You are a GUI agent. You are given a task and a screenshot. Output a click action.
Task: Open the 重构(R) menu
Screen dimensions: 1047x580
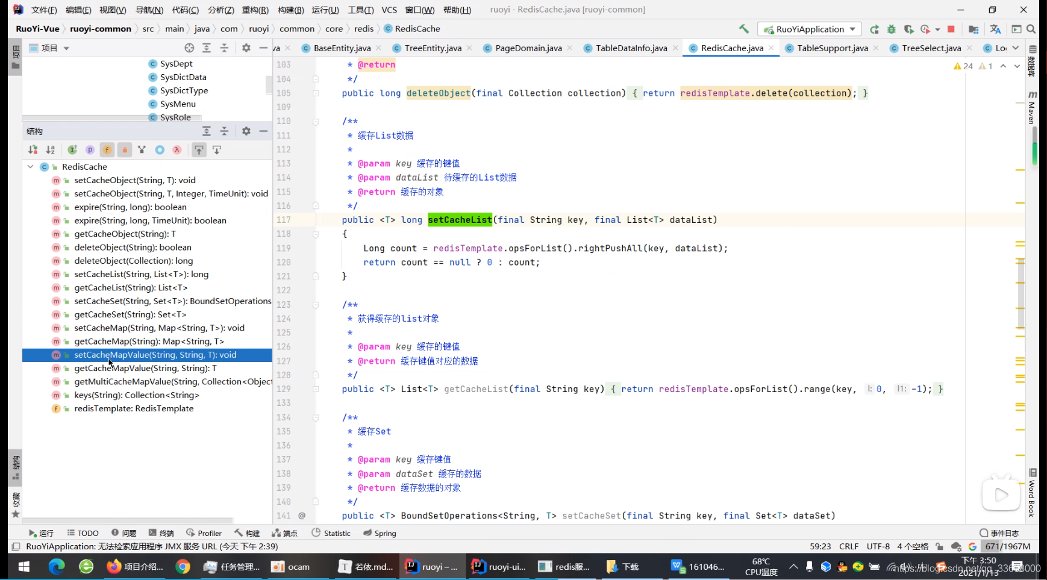click(x=255, y=10)
